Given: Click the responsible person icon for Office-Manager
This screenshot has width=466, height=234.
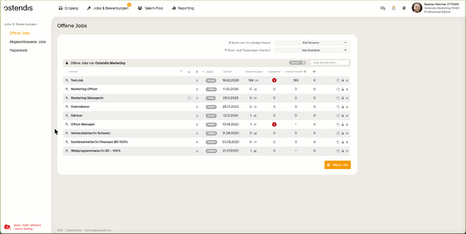Looking at the screenshot, I should (197, 125).
